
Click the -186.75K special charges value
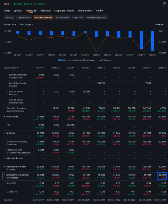pos(101,83)
